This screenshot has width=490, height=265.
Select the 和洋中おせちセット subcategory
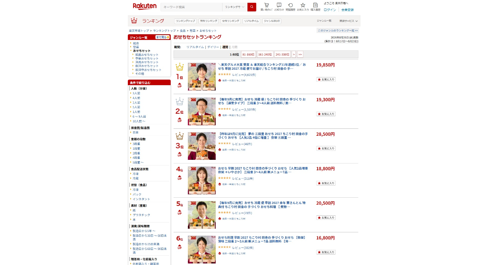[x=149, y=70]
